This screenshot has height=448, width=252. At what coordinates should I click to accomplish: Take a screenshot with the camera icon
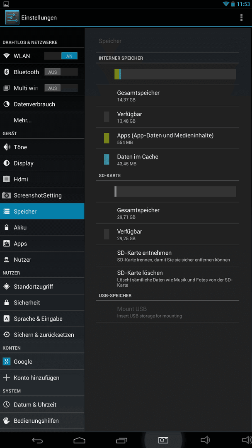click(163, 440)
